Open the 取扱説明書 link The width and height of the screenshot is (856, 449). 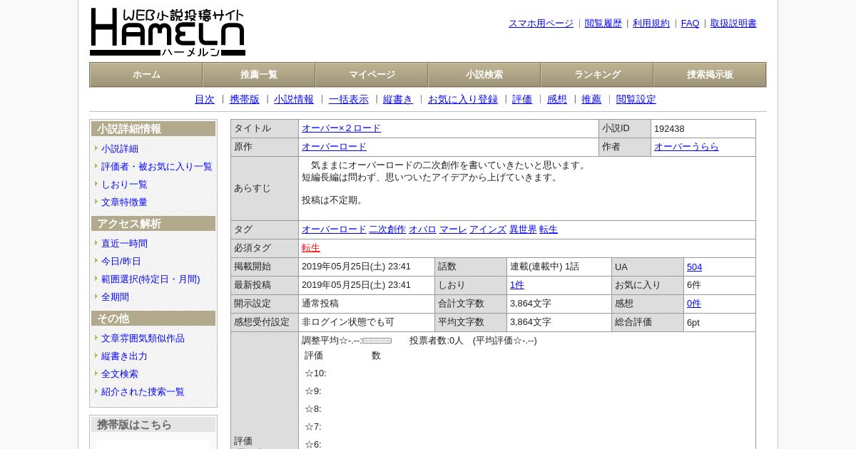click(x=733, y=24)
